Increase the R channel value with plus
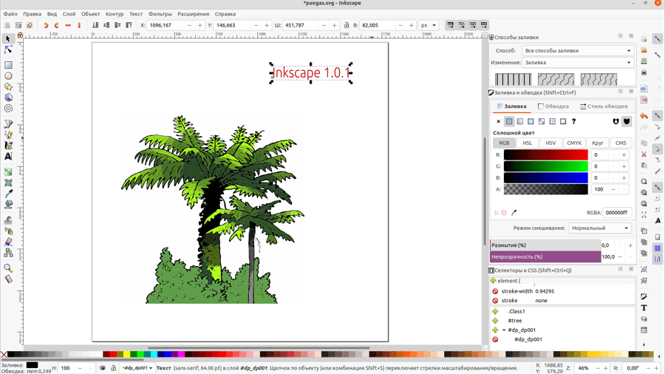The height and width of the screenshot is (374, 665). pos(624,154)
